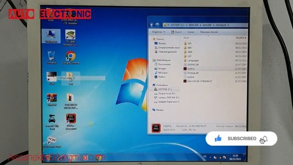Select the 555PRO.dll file
Image resolution: width=293 pixels, height=165 pixels.
coord(191,65)
